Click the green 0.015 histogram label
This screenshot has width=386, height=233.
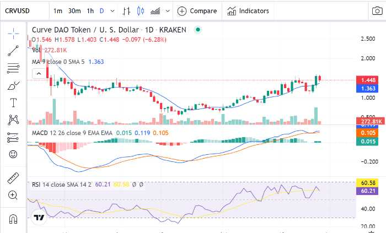tap(367, 142)
